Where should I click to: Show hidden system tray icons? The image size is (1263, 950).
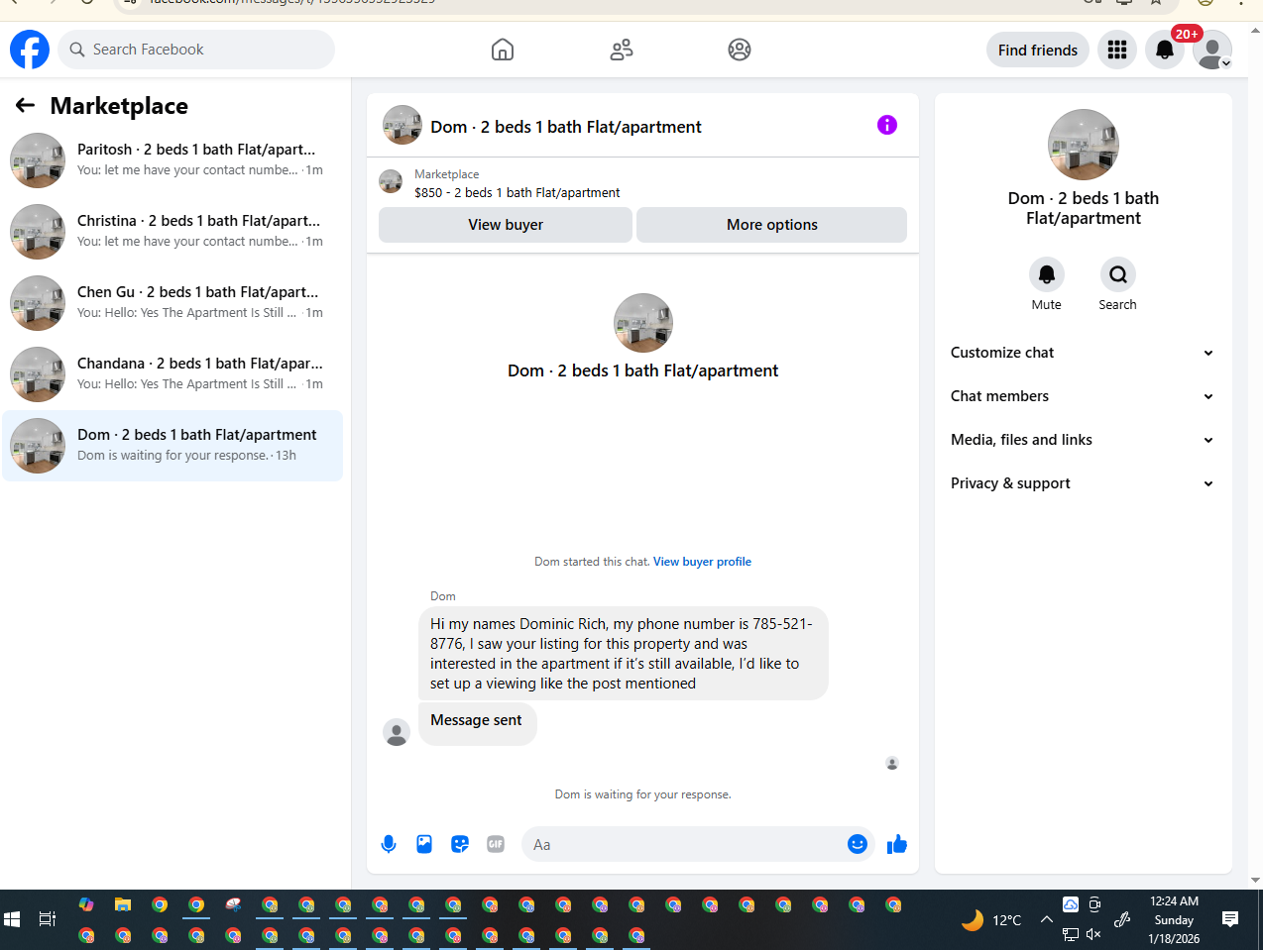coord(1047,919)
